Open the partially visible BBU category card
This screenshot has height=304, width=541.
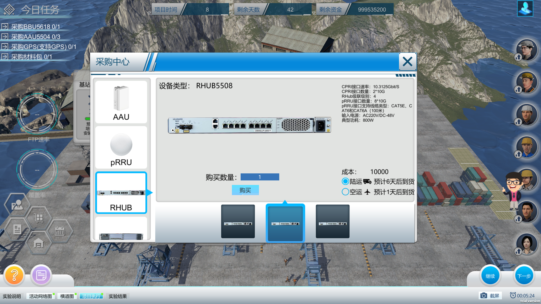(121, 229)
